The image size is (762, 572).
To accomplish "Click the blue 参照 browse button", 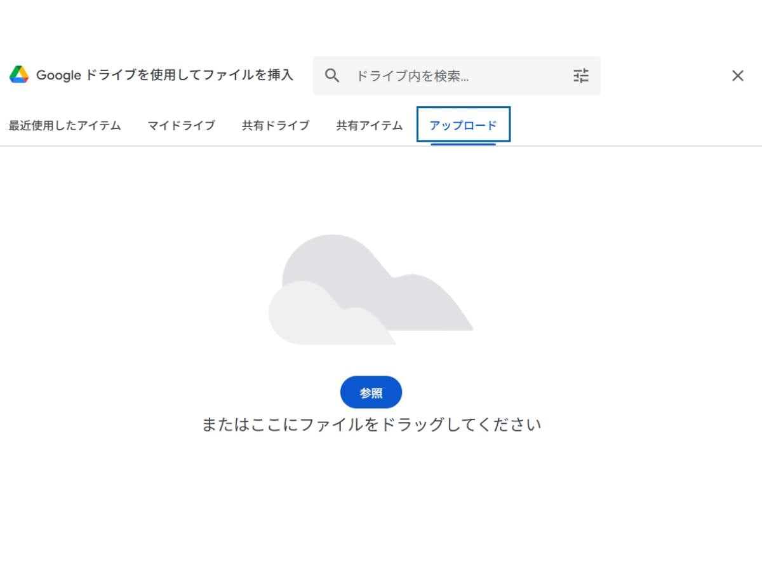I will (371, 392).
